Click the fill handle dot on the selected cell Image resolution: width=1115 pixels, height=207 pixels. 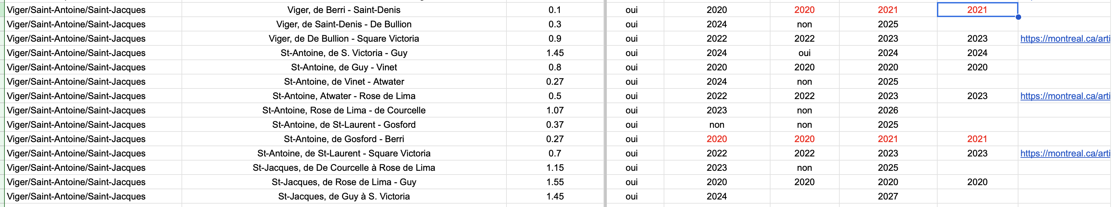tap(1018, 17)
